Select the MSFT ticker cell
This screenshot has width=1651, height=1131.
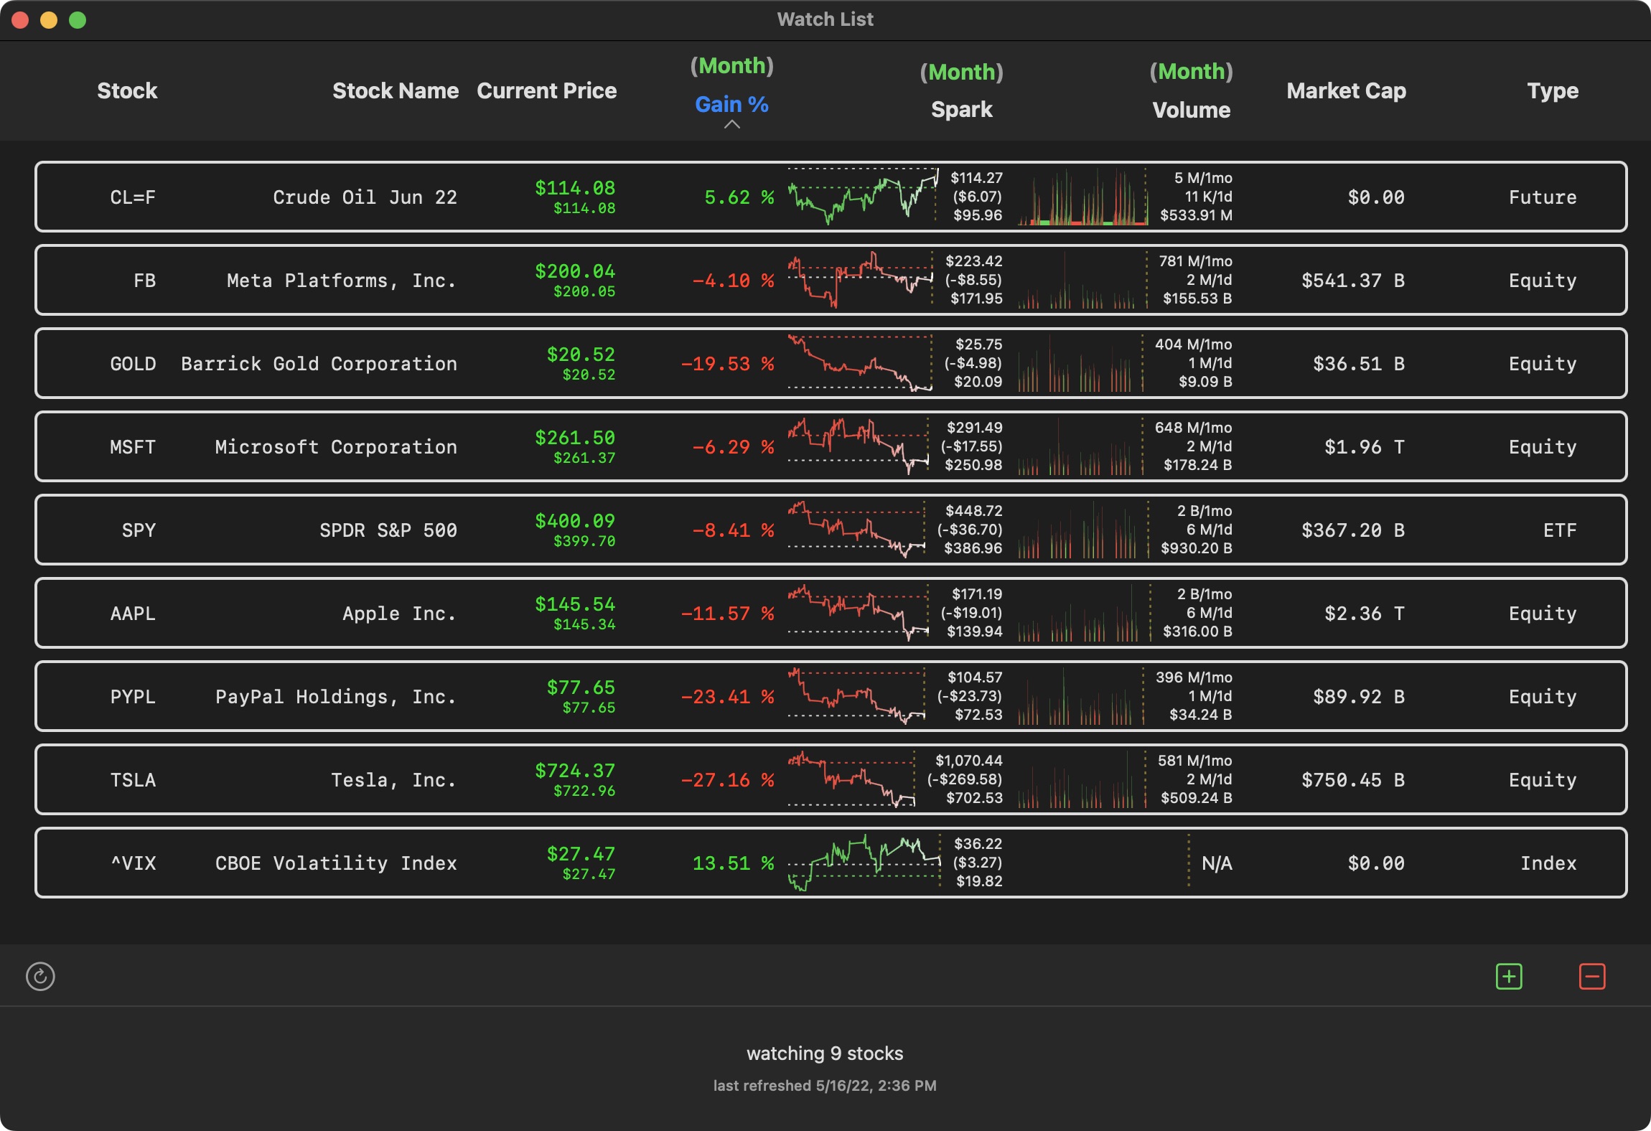click(x=133, y=447)
